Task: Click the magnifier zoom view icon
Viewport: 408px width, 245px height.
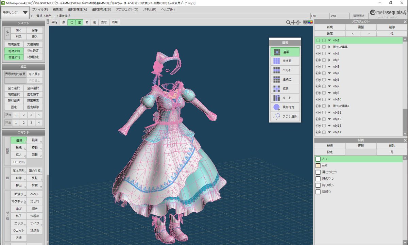Action: click(x=288, y=22)
